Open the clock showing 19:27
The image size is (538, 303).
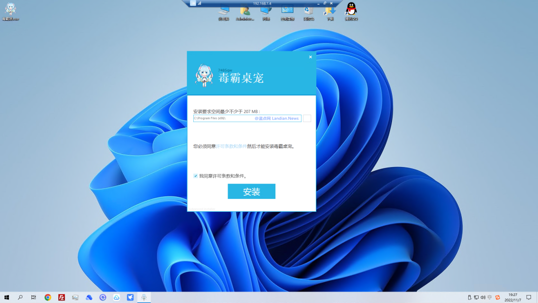pos(513,298)
